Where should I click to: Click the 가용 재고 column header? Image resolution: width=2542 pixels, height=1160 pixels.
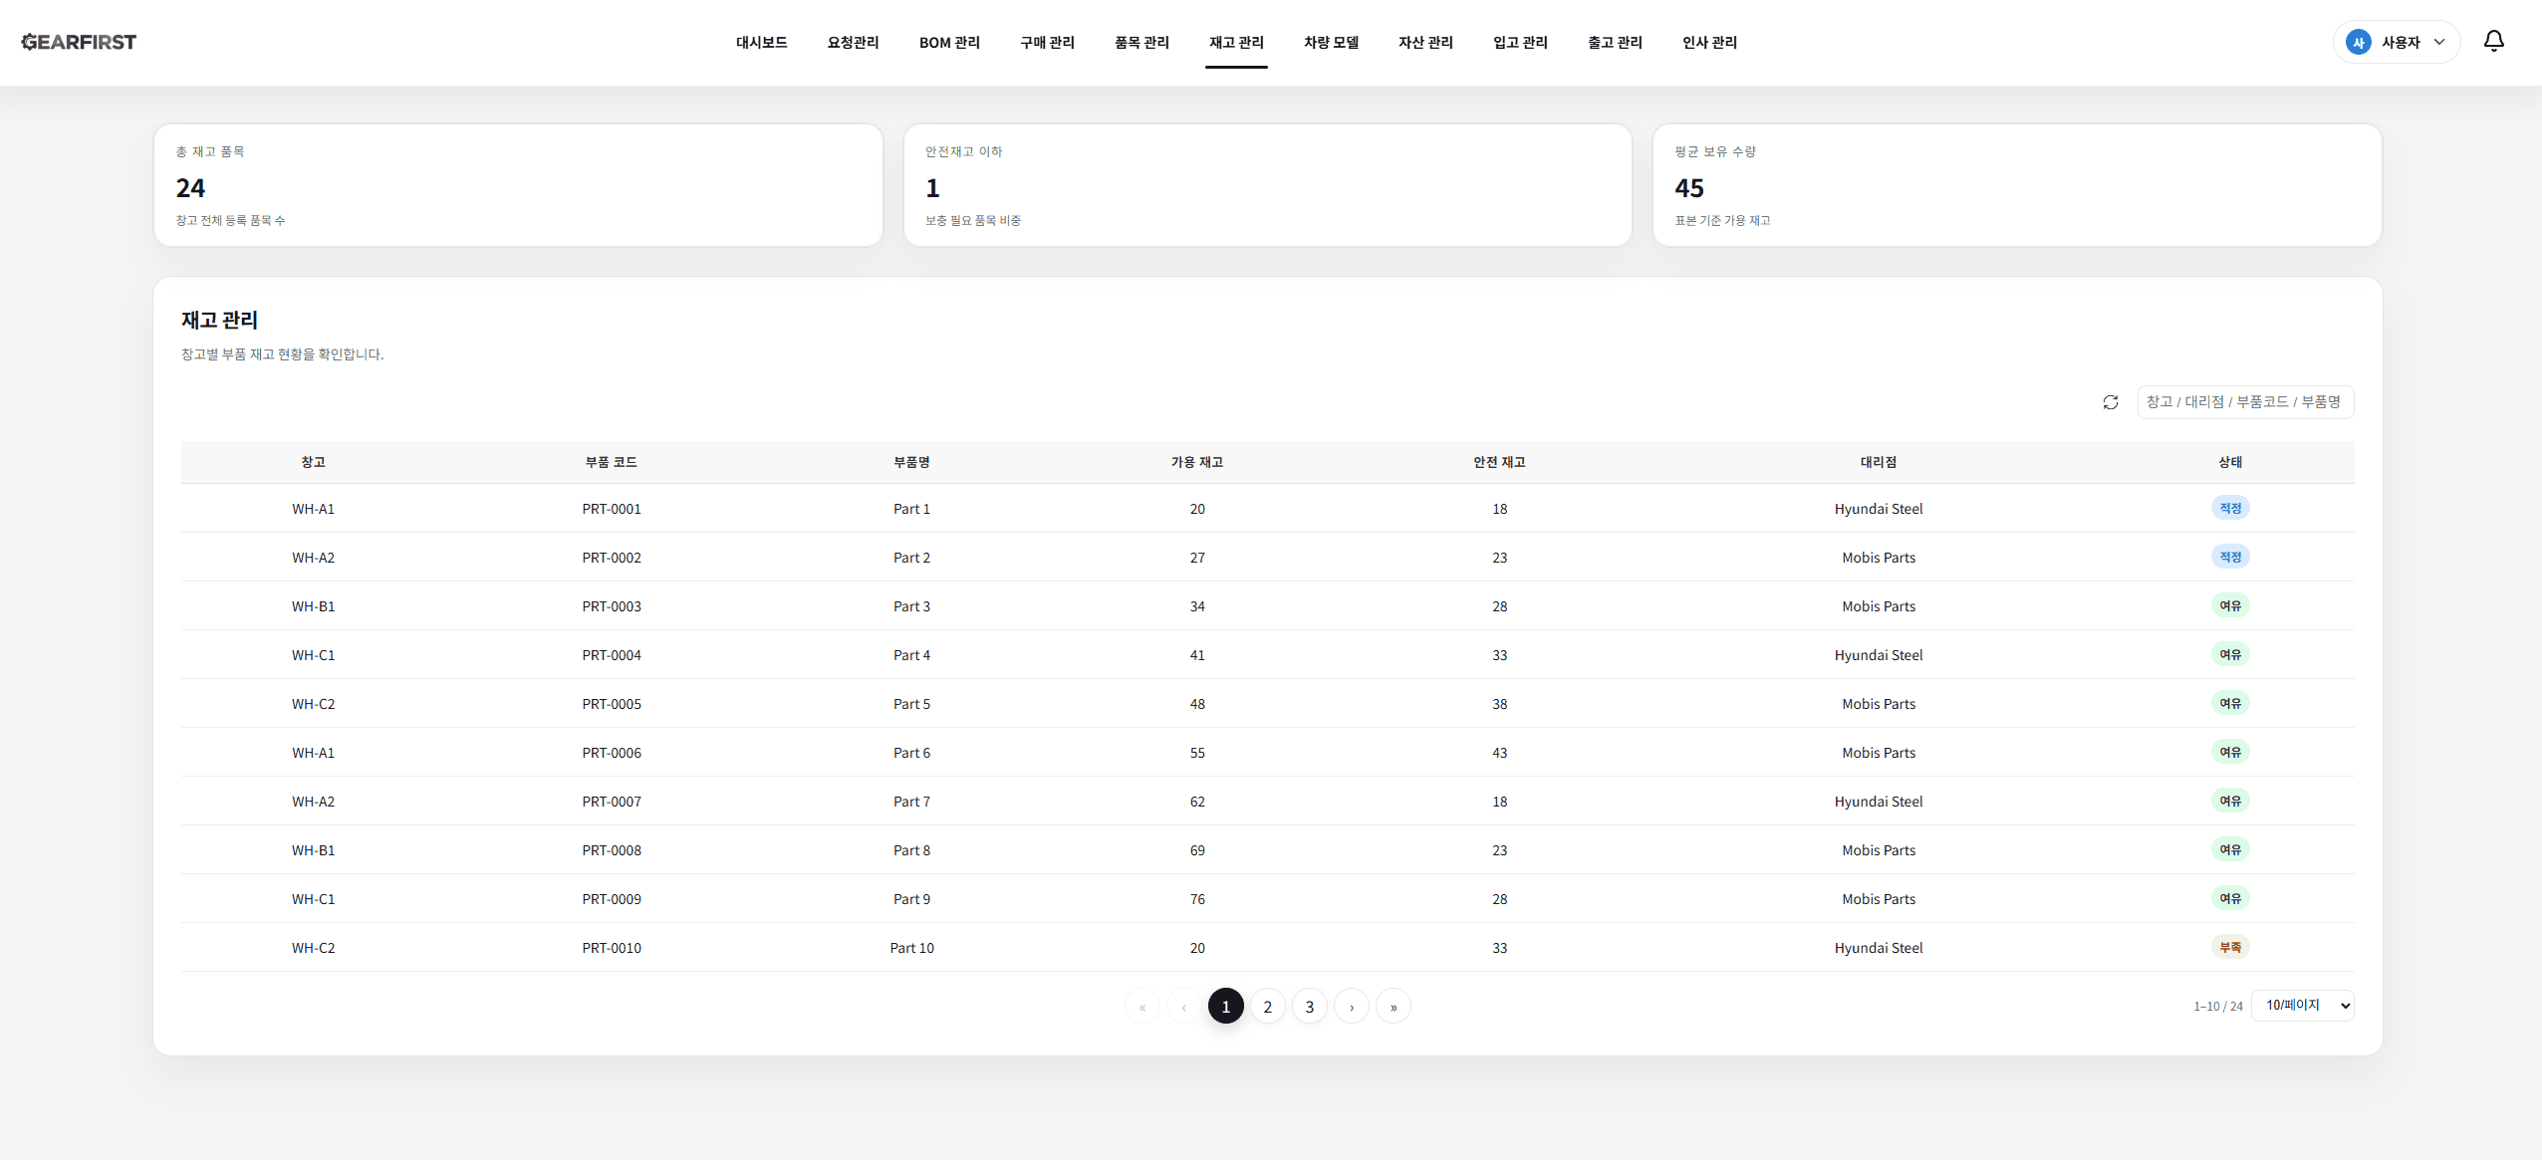(x=1196, y=462)
